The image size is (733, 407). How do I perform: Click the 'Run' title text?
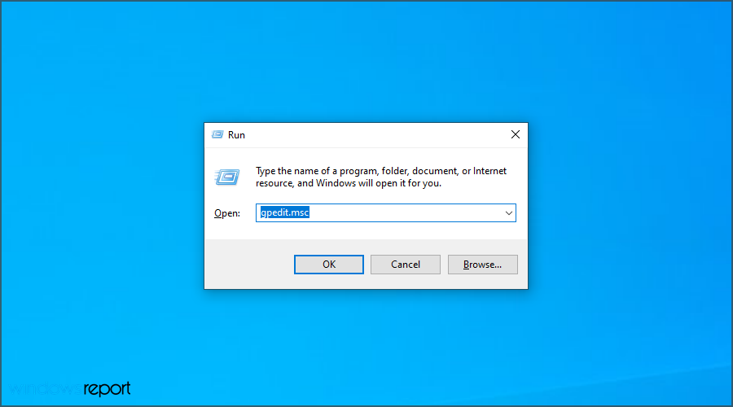click(236, 135)
